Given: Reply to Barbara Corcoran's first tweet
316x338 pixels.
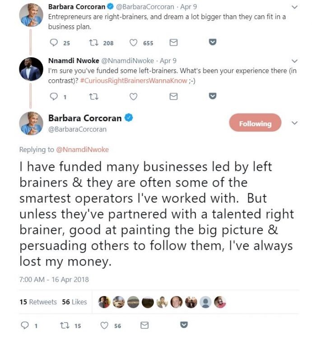Looking at the screenshot, I should click(x=54, y=43).
